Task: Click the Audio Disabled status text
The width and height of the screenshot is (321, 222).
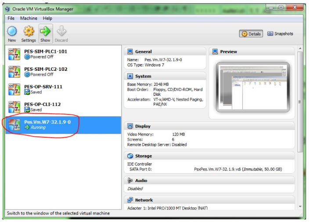Action: pos(135,189)
